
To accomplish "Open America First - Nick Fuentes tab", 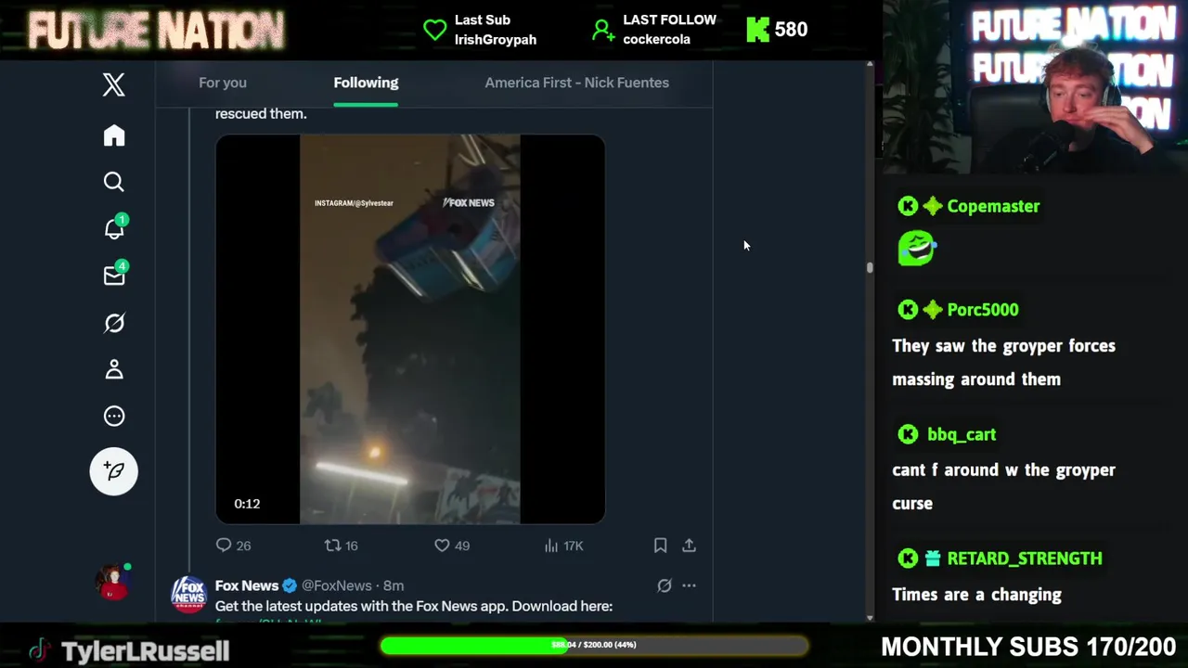I will [x=576, y=83].
